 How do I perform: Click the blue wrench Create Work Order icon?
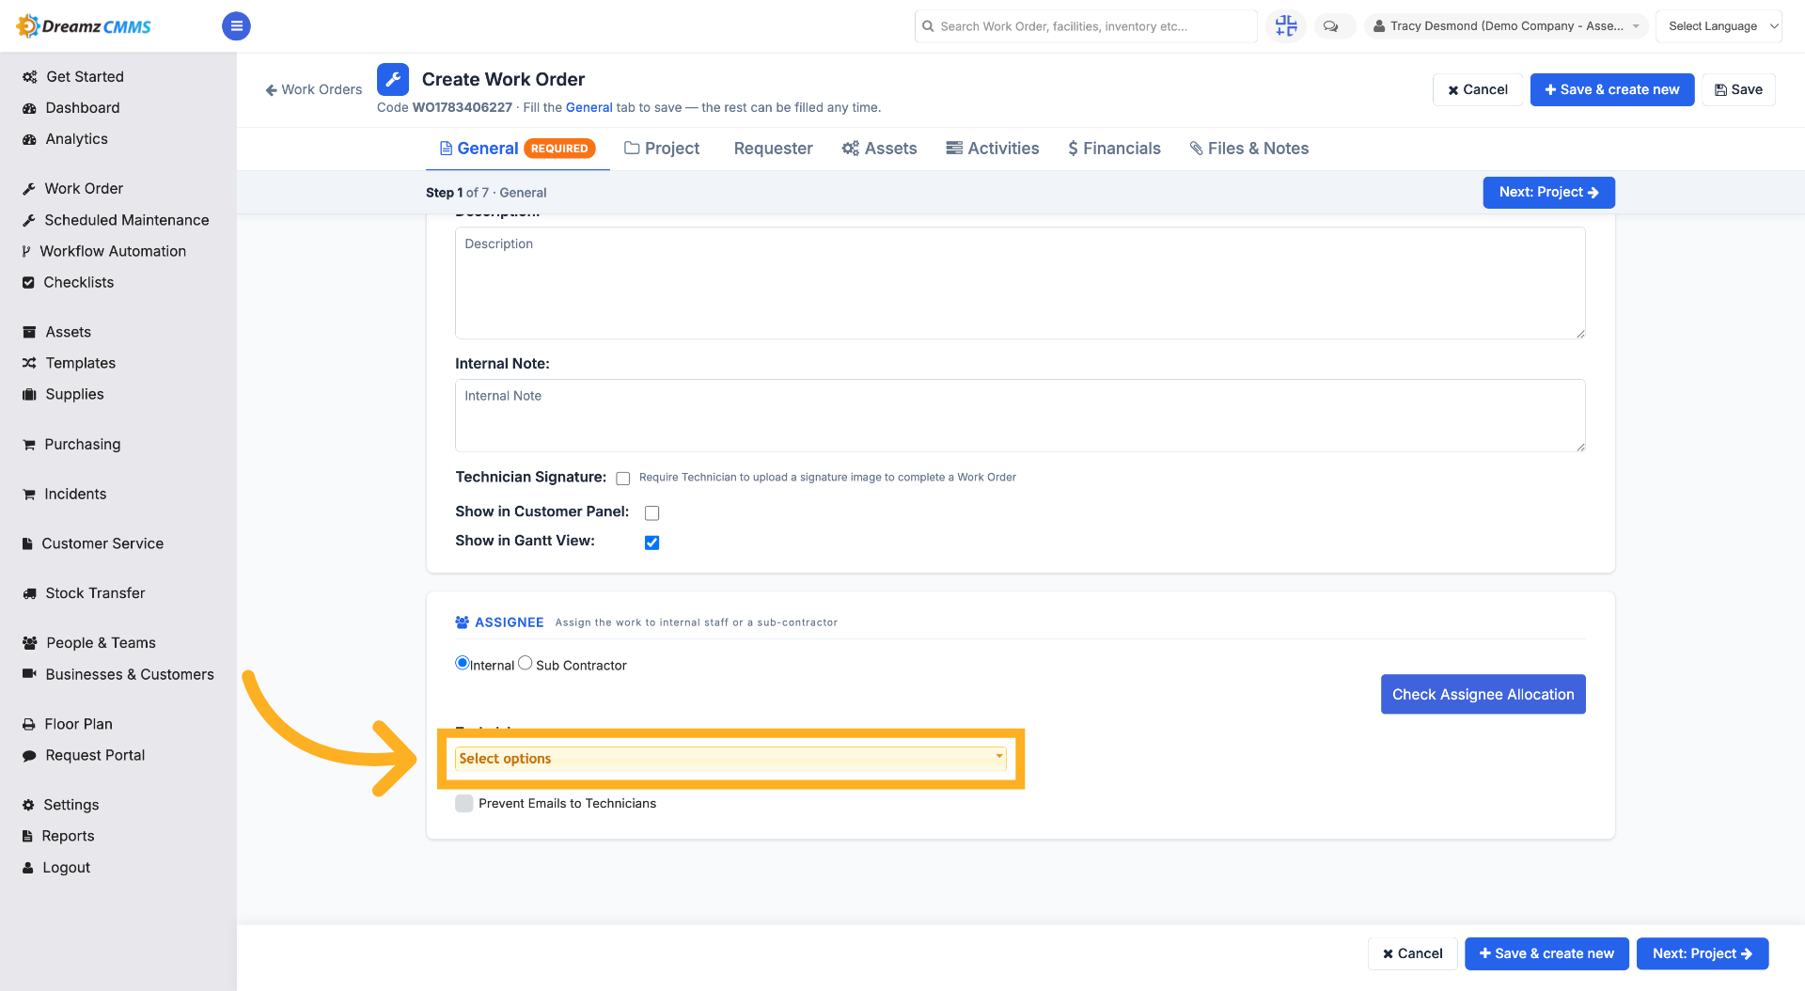(x=393, y=79)
